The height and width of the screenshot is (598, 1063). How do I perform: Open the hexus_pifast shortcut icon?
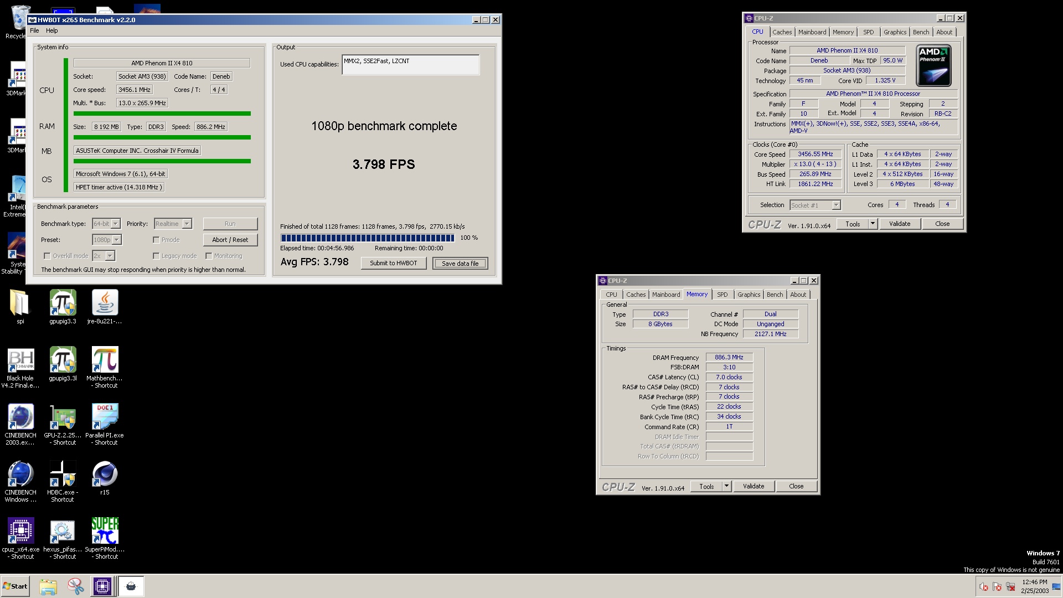click(x=63, y=538)
